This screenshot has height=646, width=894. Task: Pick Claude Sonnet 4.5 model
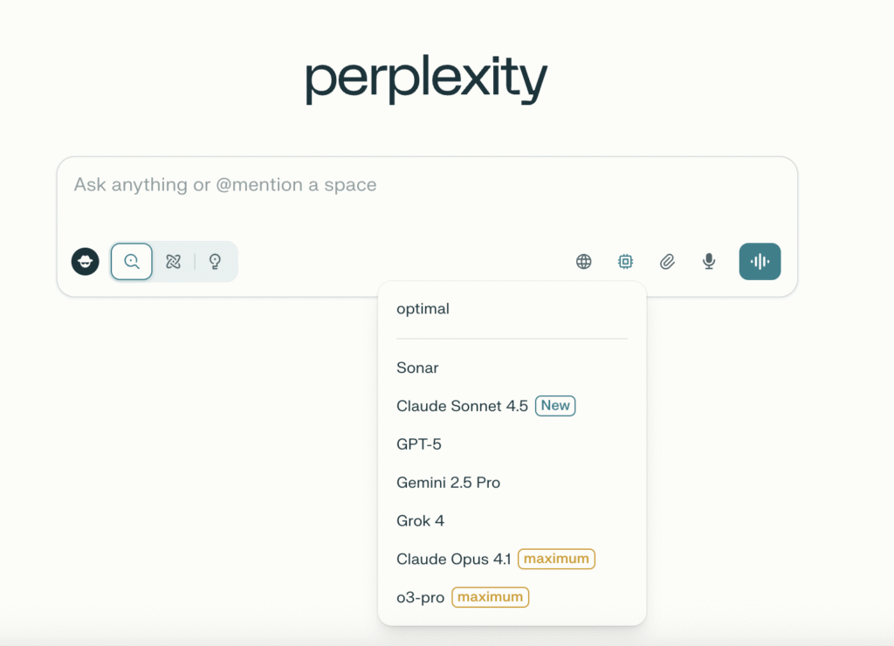point(462,406)
